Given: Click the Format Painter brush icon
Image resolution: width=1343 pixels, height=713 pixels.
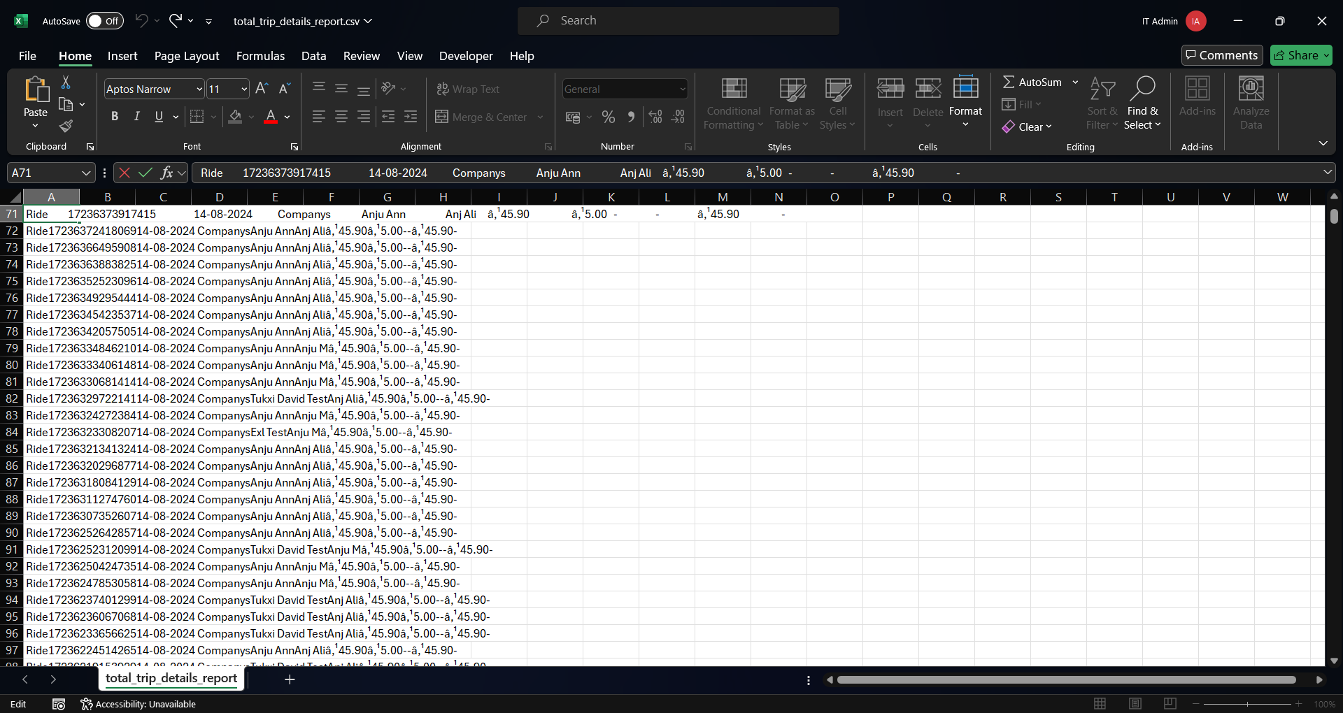Looking at the screenshot, I should [x=66, y=127].
